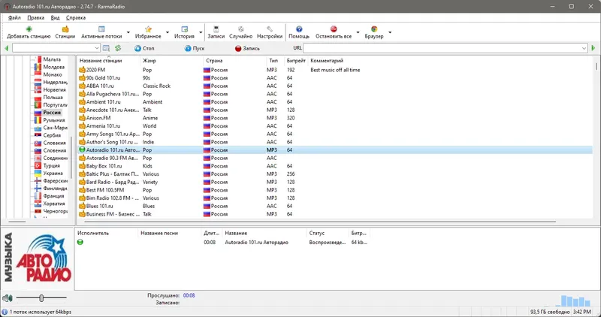Select Россия in the country tree
601x317 pixels.
pos(52,113)
